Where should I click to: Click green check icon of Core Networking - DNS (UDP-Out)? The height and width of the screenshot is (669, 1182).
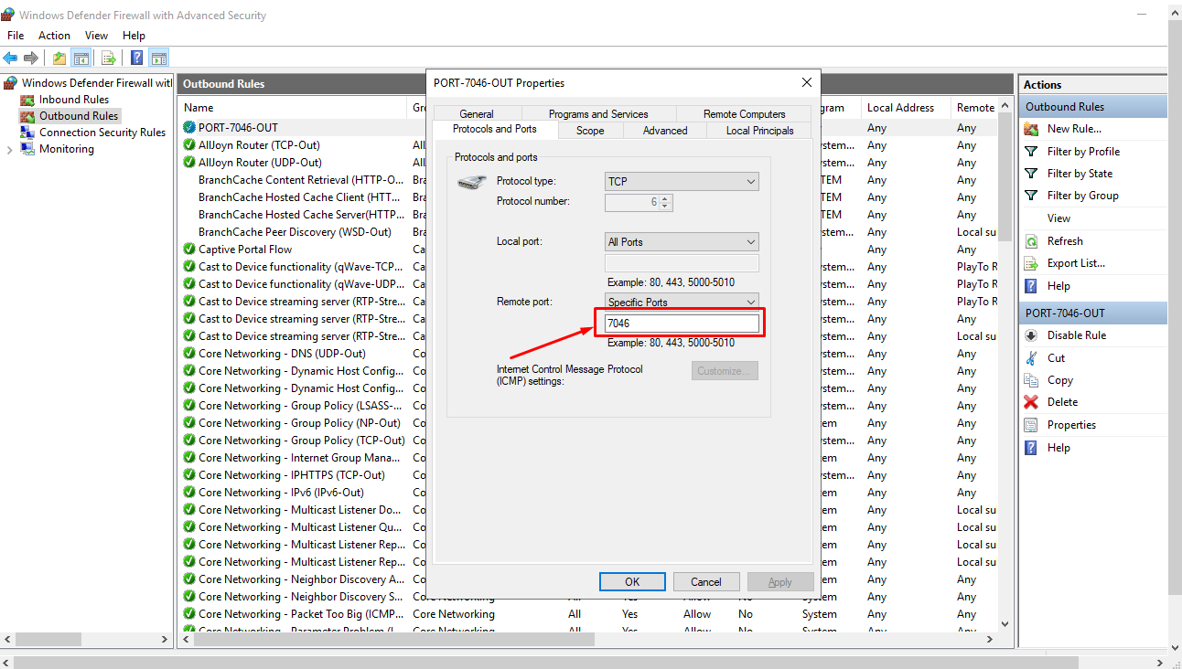pos(189,353)
